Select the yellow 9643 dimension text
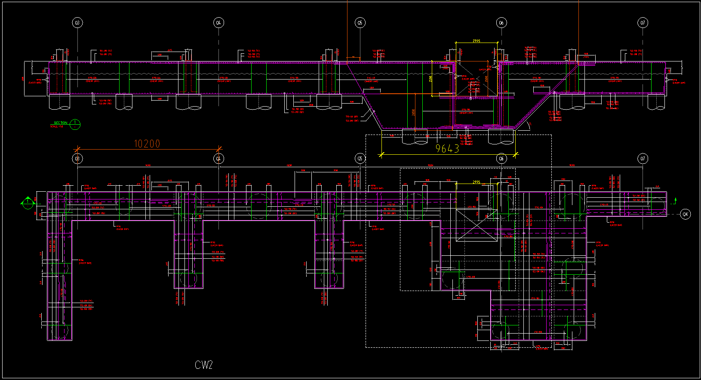The width and height of the screenshot is (701, 380). pyautogui.click(x=447, y=149)
